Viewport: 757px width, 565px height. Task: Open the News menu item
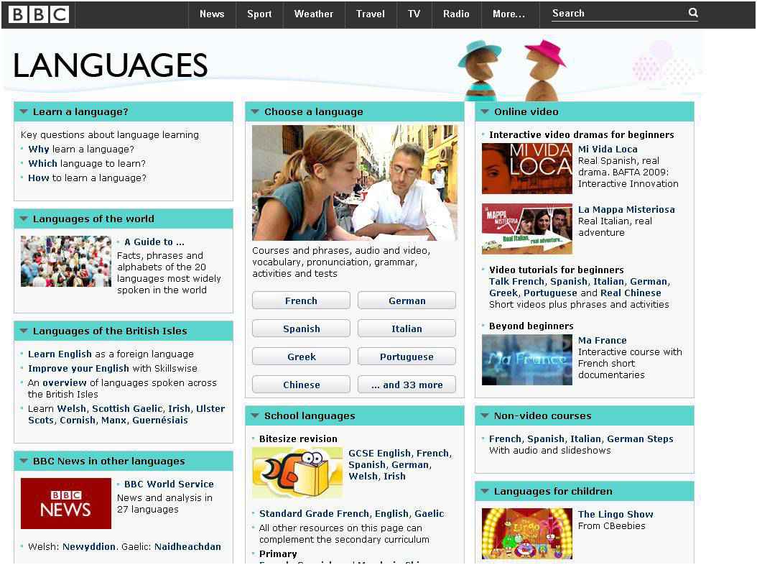click(x=212, y=13)
